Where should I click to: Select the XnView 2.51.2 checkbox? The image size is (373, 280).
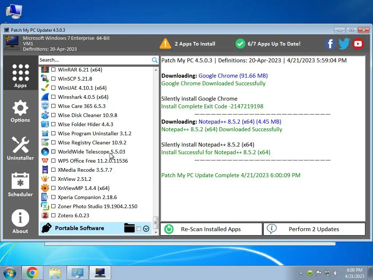(x=53, y=179)
